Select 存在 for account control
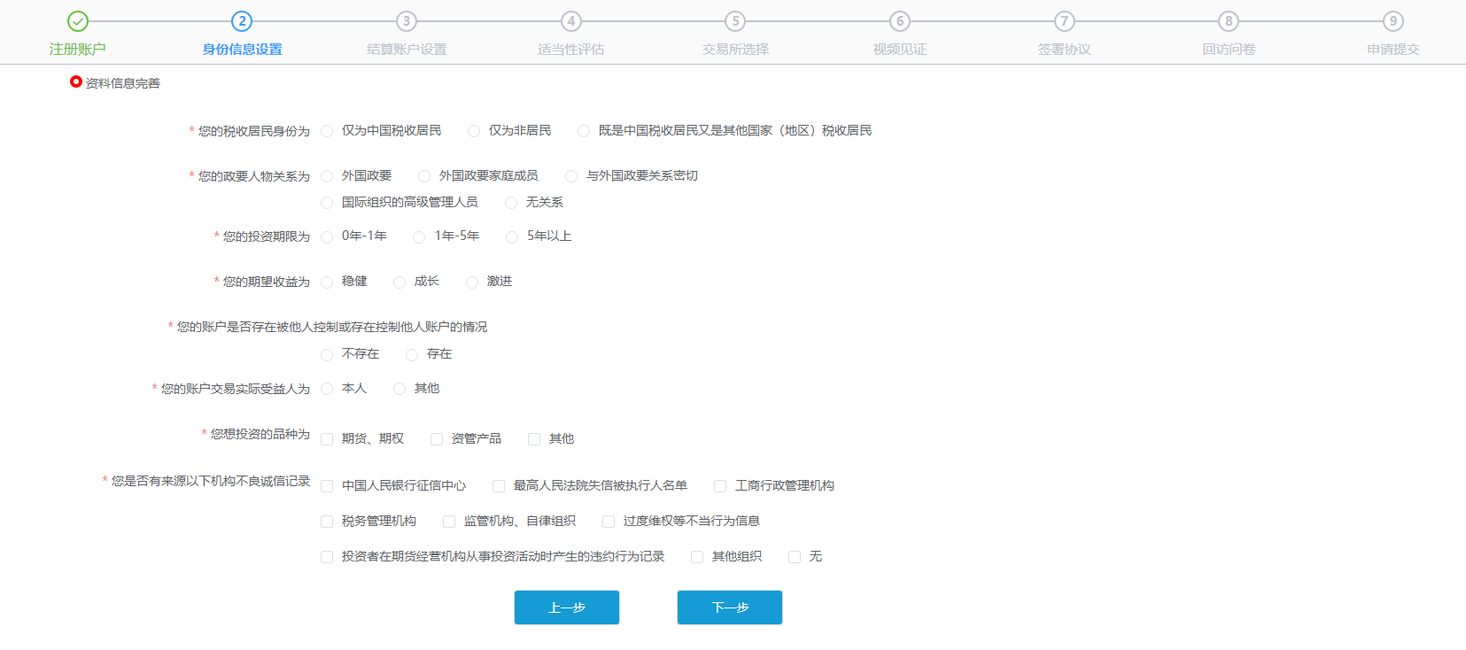This screenshot has height=650, width=1466. 412,354
